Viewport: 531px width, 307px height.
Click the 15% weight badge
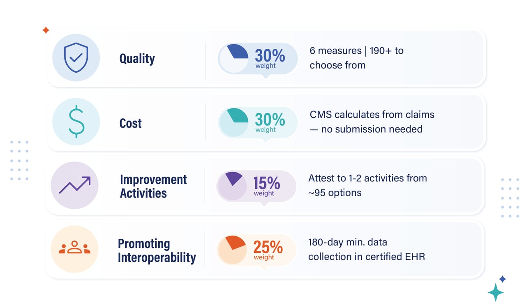click(256, 186)
